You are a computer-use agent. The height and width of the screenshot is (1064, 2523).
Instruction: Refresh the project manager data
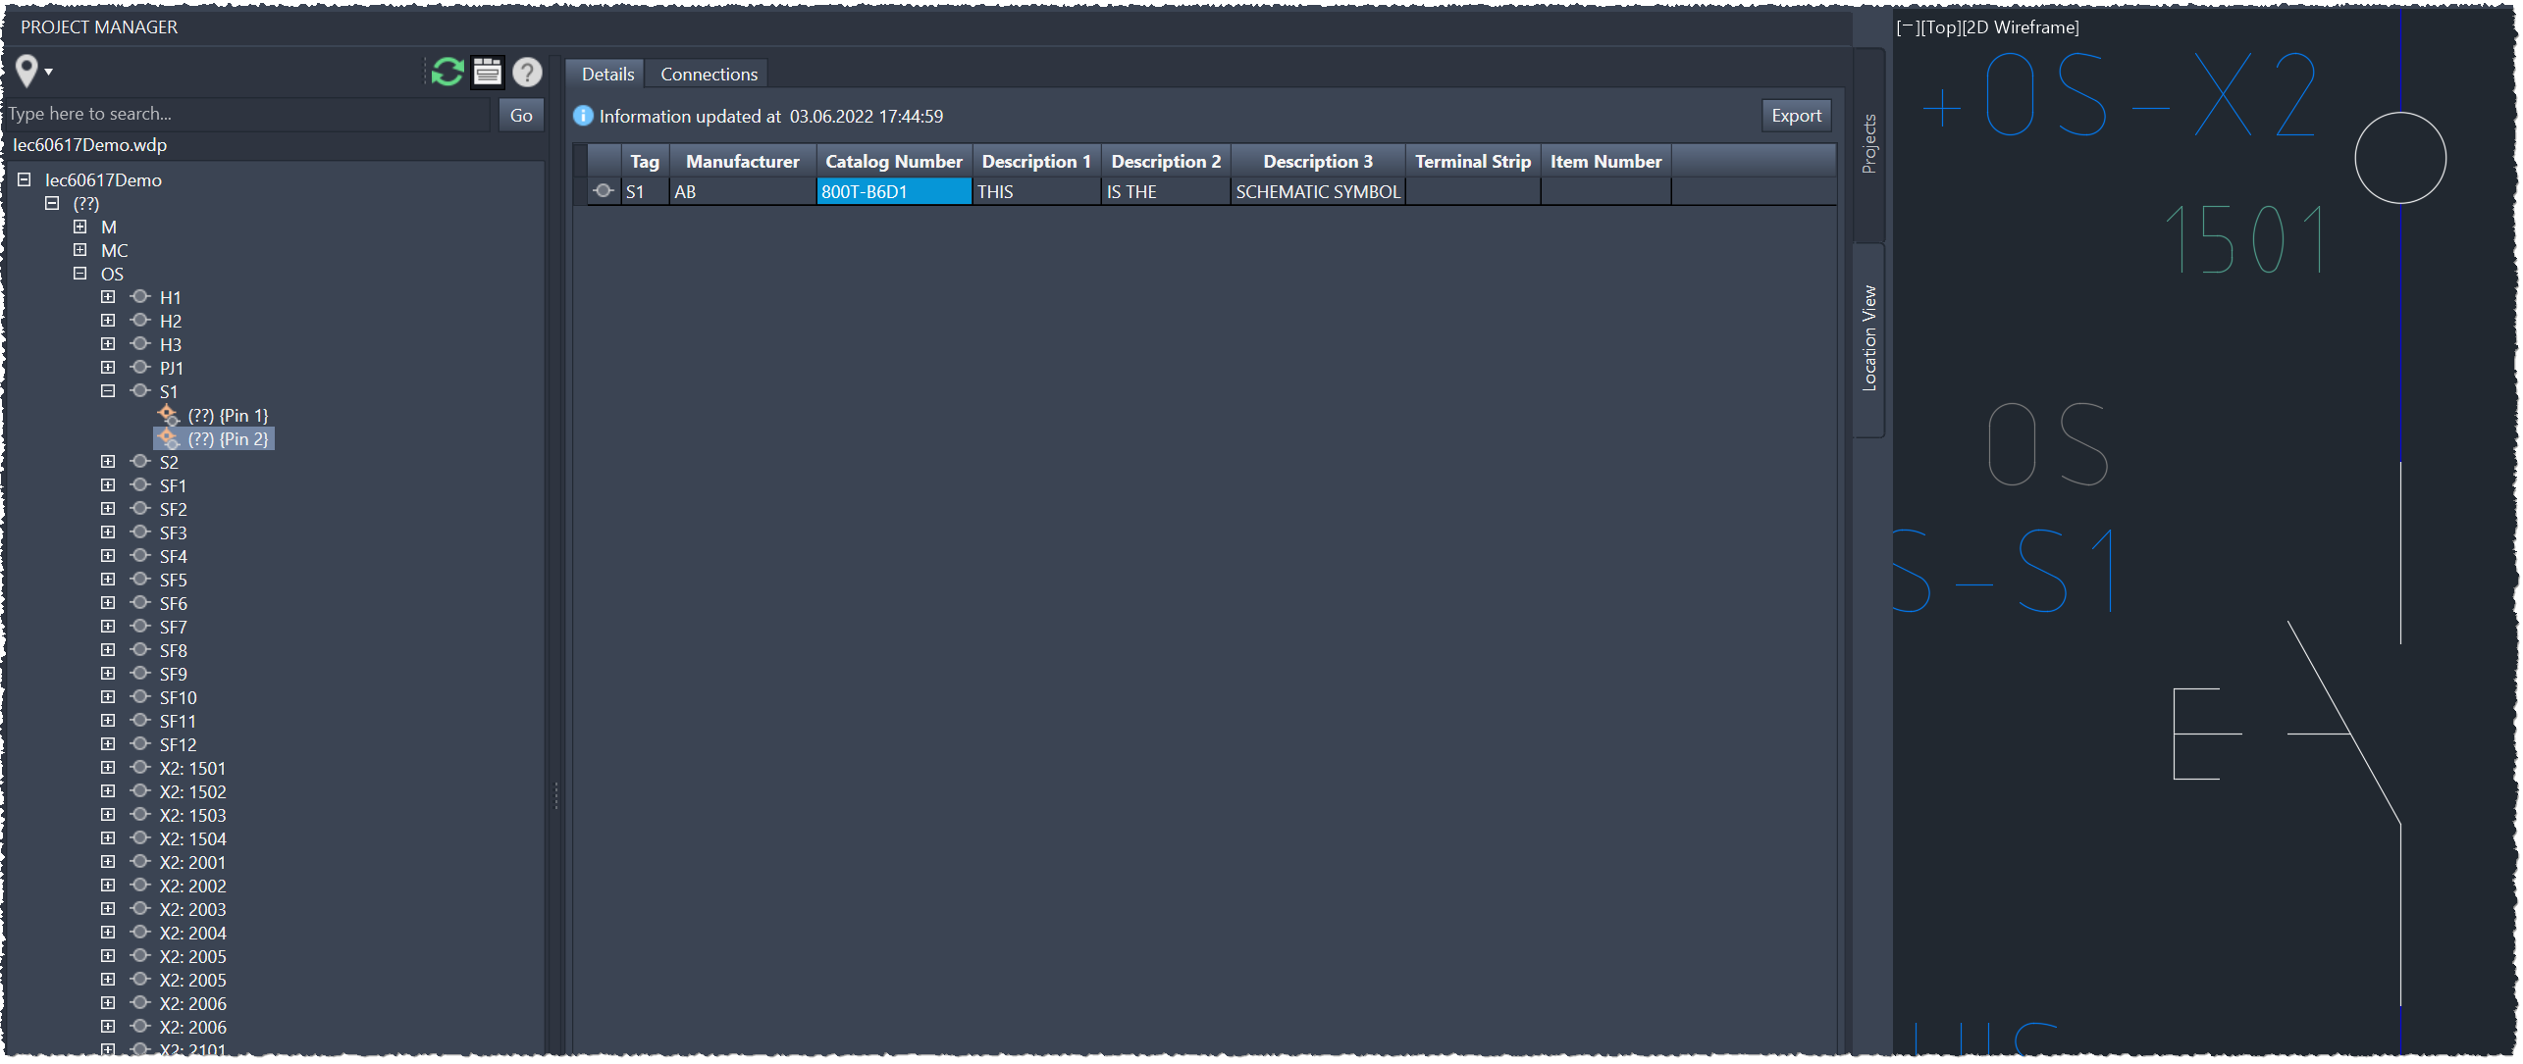[447, 72]
